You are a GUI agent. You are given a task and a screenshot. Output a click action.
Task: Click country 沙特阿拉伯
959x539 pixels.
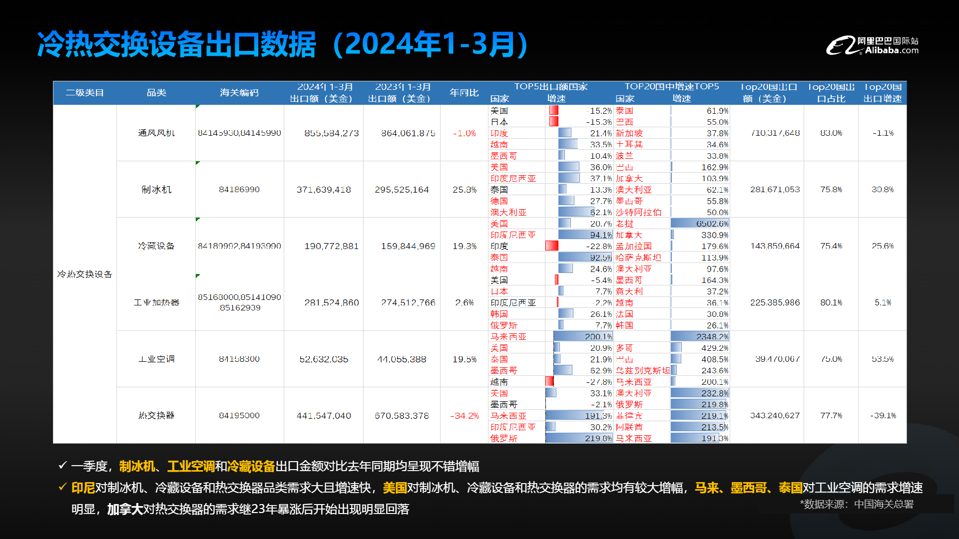tap(638, 212)
